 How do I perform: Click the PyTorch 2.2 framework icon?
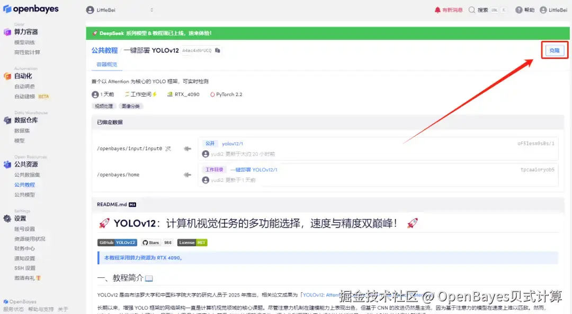click(x=212, y=94)
